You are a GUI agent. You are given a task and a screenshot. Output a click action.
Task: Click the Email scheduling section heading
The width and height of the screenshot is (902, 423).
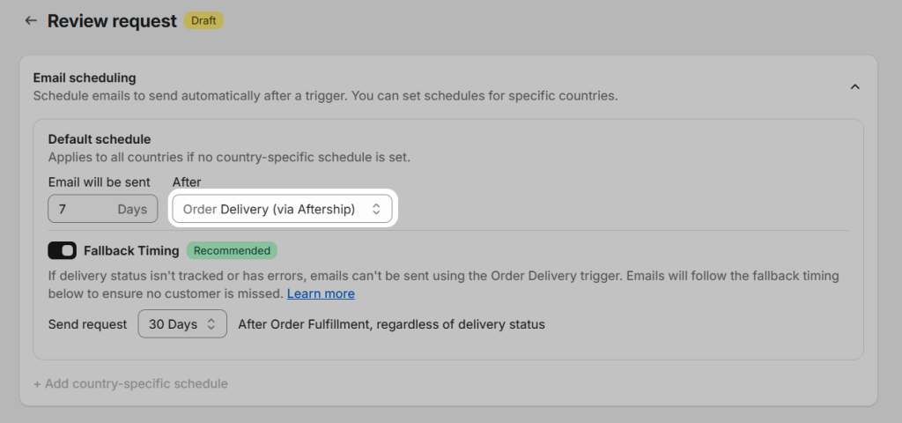(x=85, y=78)
